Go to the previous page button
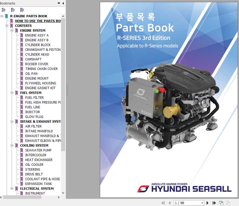 pyautogui.click(x=169, y=203)
